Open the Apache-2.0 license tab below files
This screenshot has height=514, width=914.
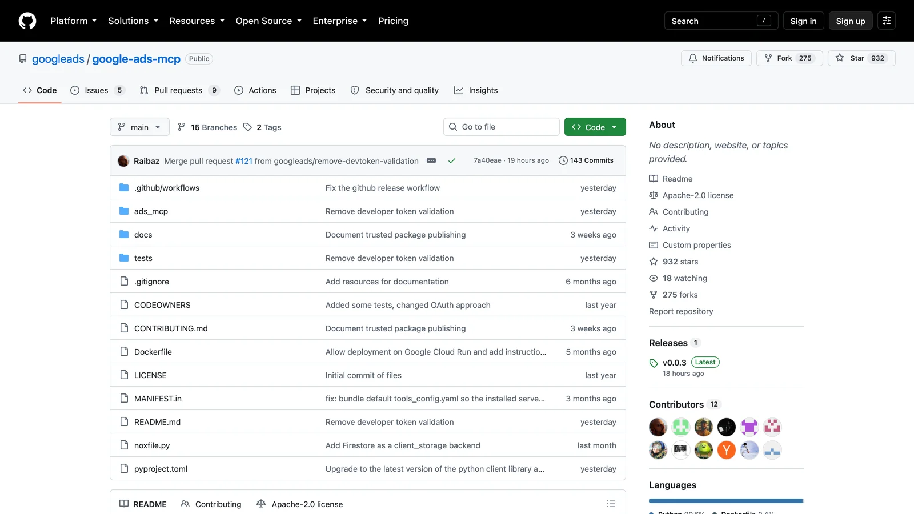(x=300, y=504)
